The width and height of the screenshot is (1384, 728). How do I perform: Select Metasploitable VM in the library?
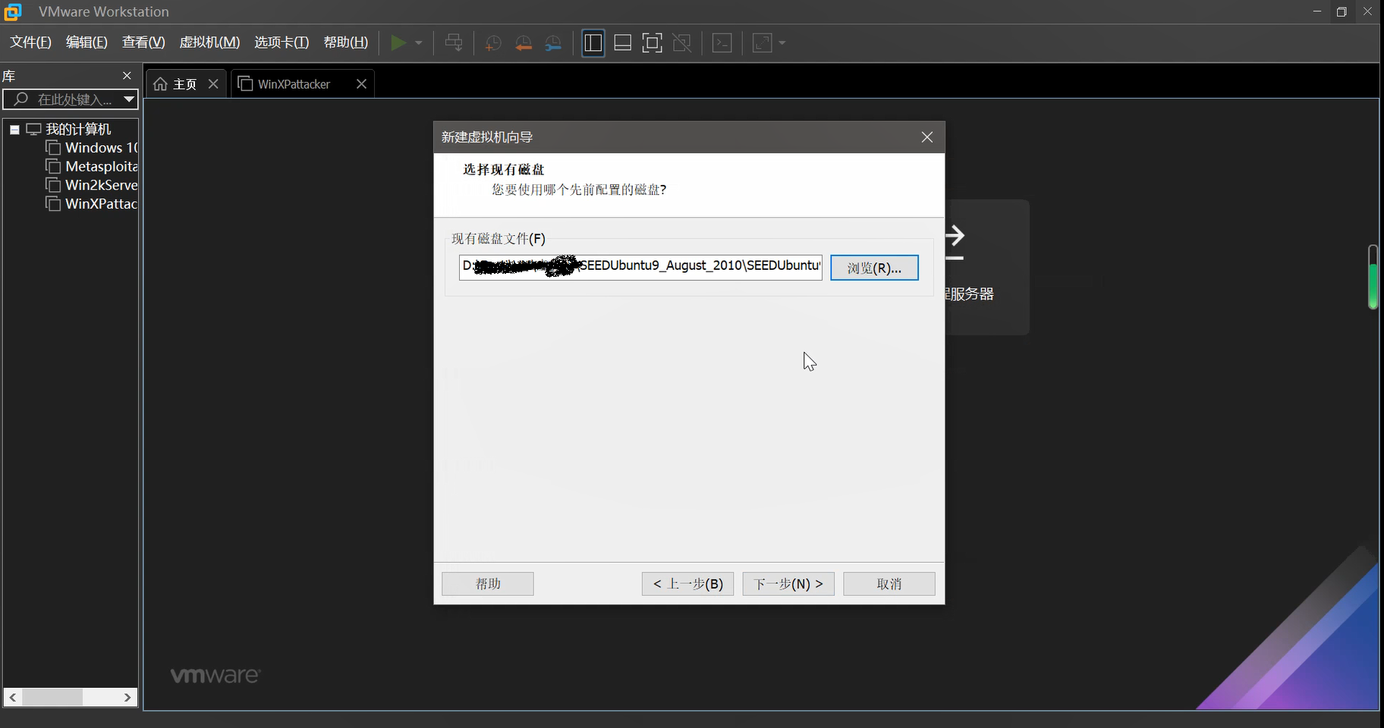(92, 166)
